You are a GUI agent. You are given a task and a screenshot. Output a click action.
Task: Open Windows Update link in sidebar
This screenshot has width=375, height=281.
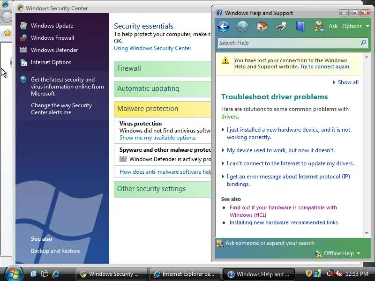point(52,26)
